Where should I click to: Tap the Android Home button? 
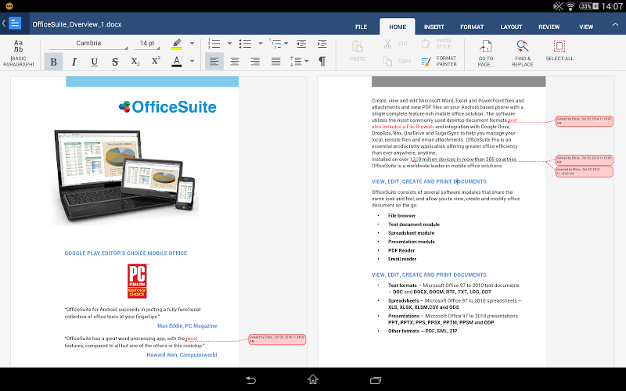coord(313,379)
